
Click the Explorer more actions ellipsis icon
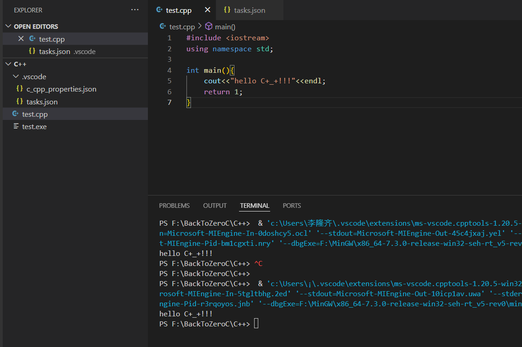[135, 10]
